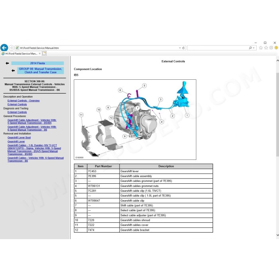Click the IB5 component location diagram

[135, 120]
